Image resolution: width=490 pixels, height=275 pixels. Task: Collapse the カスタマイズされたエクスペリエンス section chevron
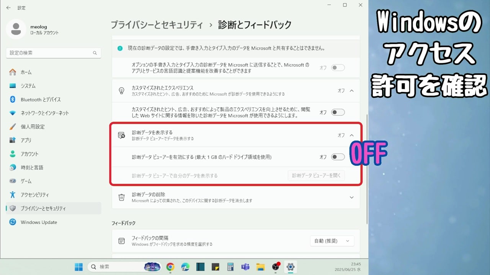tap(352, 91)
